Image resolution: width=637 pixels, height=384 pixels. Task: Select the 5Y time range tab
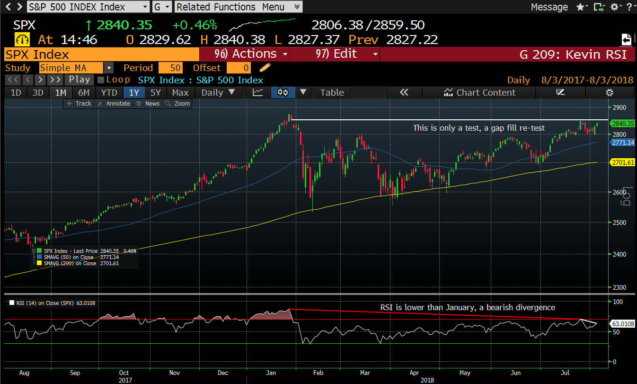coord(155,92)
